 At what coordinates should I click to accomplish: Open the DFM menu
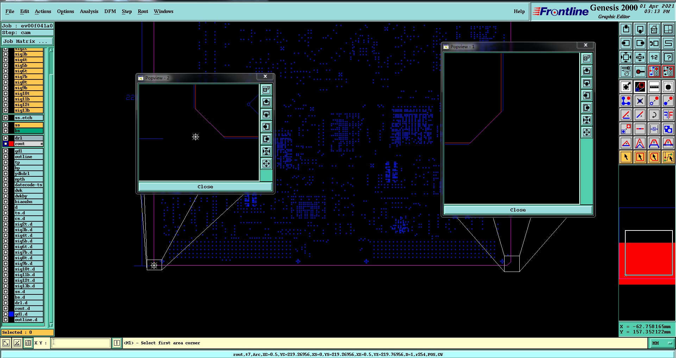pos(110,11)
